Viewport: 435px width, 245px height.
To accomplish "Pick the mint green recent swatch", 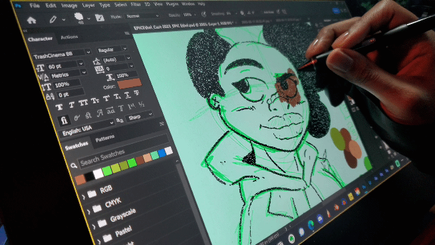I will point(154,155).
